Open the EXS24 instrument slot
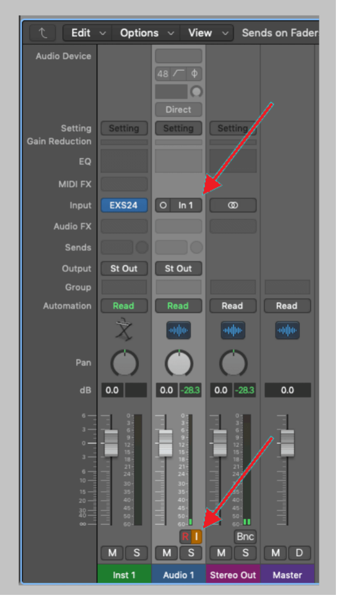Image resolution: width=337 pixels, height=596 pixels. click(124, 206)
